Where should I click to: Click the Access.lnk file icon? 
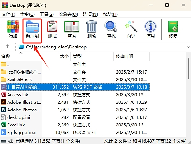coord(4,94)
